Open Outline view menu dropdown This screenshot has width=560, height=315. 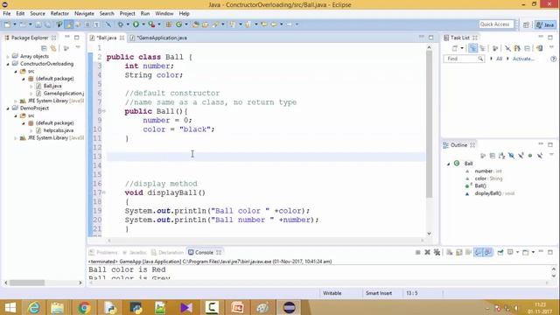(x=551, y=154)
